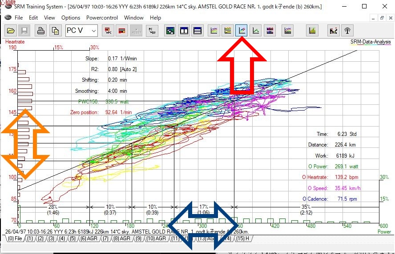Click the antenna transmission icon
Screen dimensions: 395x254
347,31
